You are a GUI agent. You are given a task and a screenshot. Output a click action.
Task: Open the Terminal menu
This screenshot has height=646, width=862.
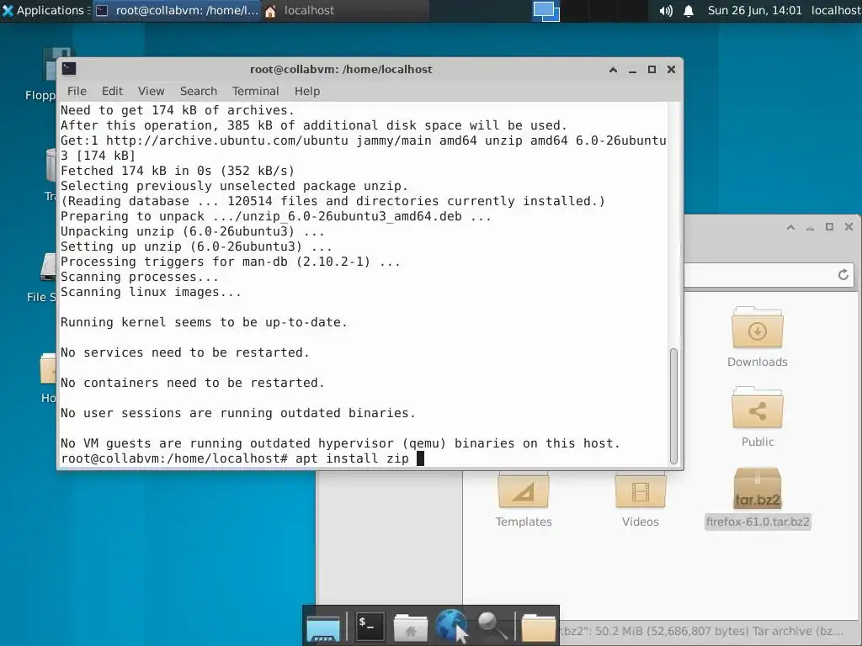coord(256,91)
